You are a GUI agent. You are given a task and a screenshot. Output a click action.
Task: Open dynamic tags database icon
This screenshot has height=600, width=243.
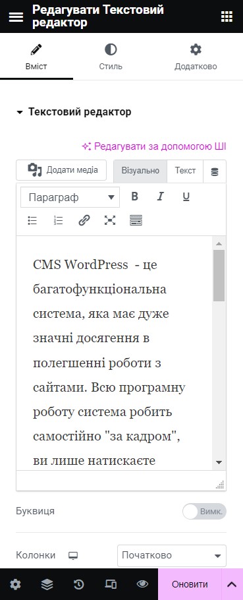215,172
